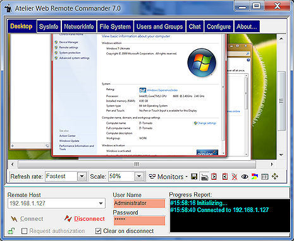This screenshot has height=241, width=294.
Task: Toggle Request authorization checkbox
Action: point(25,231)
